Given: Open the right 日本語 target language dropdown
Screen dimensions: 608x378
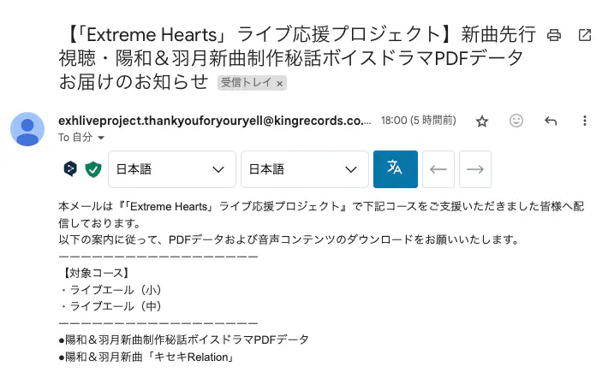Looking at the screenshot, I should [304, 169].
